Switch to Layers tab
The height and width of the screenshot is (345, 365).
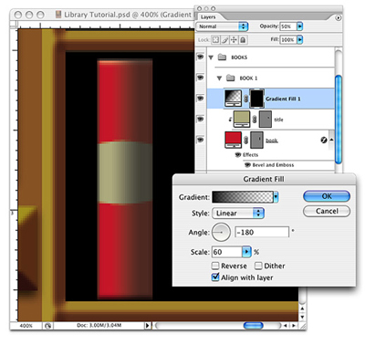(208, 17)
